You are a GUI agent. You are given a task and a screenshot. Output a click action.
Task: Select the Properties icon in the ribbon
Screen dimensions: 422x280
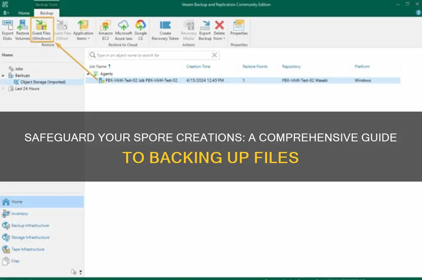click(239, 29)
